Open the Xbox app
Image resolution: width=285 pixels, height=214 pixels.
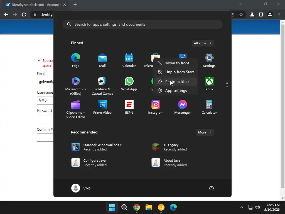tap(209, 84)
